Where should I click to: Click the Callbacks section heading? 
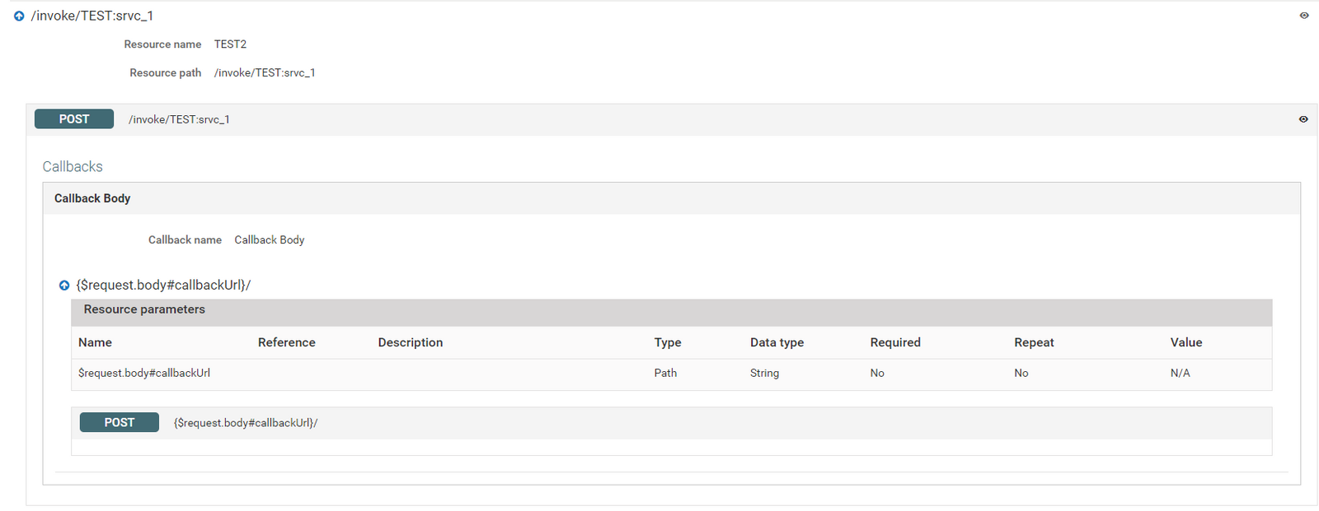click(x=73, y=167)
